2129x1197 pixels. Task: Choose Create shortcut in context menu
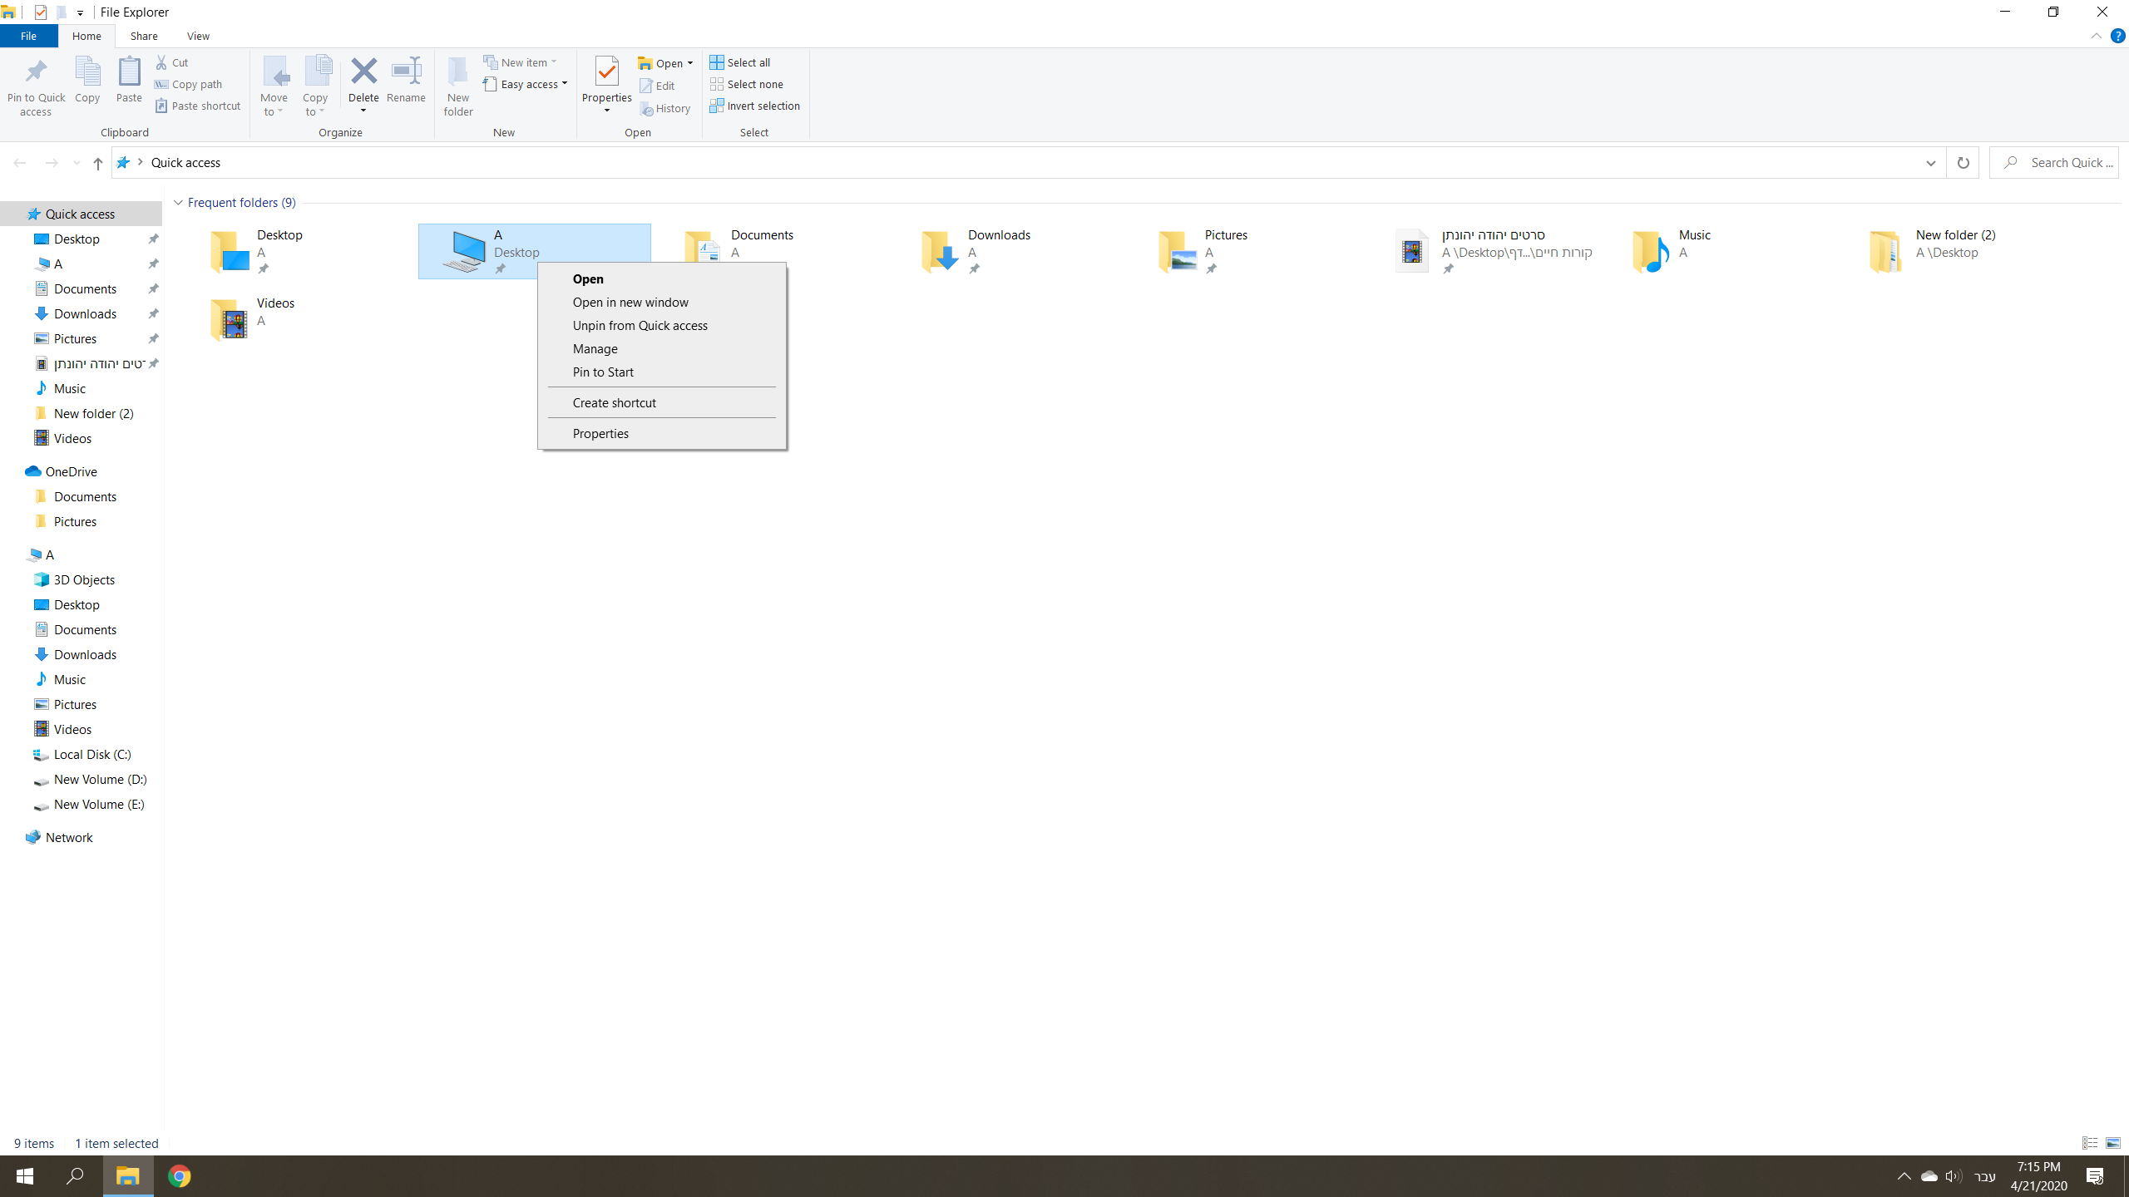click(661, 403)
